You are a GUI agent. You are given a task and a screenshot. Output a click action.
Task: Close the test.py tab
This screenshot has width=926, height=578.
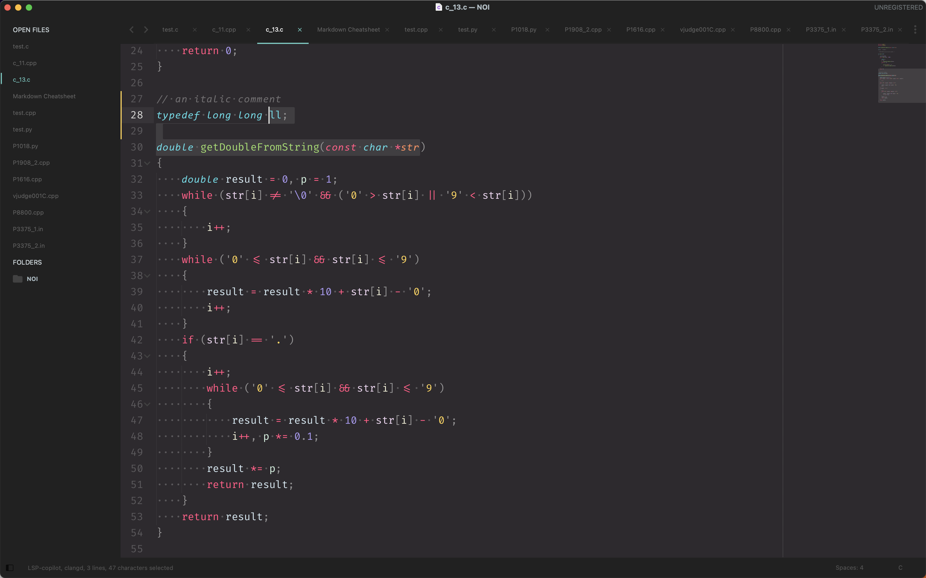tap(494, 30)
